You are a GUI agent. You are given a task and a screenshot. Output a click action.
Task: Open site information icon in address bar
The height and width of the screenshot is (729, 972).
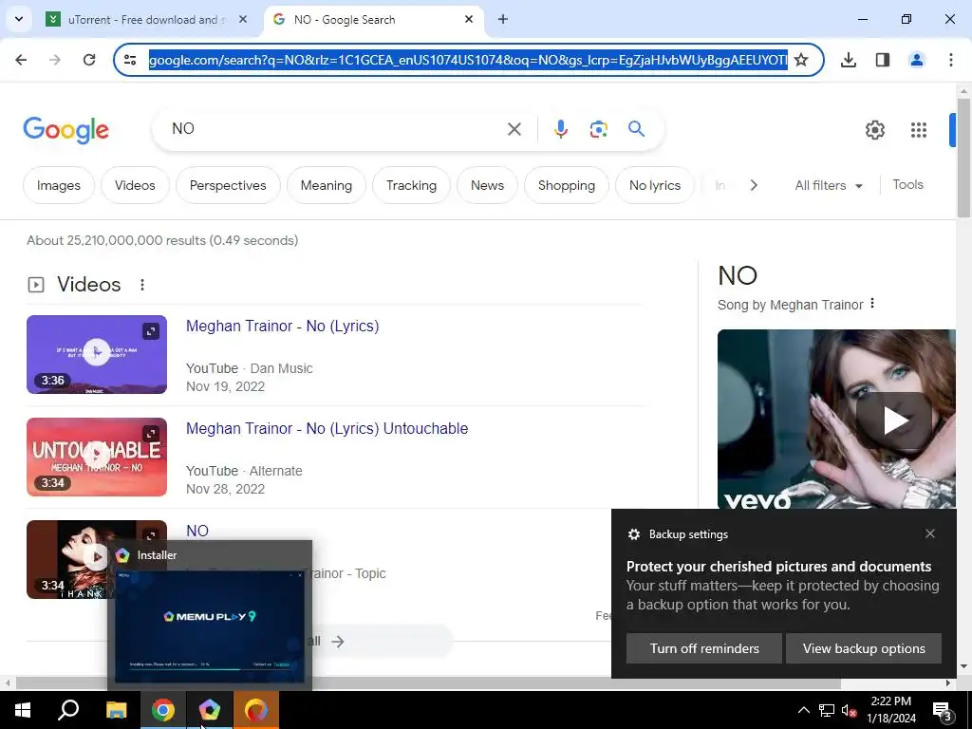[130, 60]
